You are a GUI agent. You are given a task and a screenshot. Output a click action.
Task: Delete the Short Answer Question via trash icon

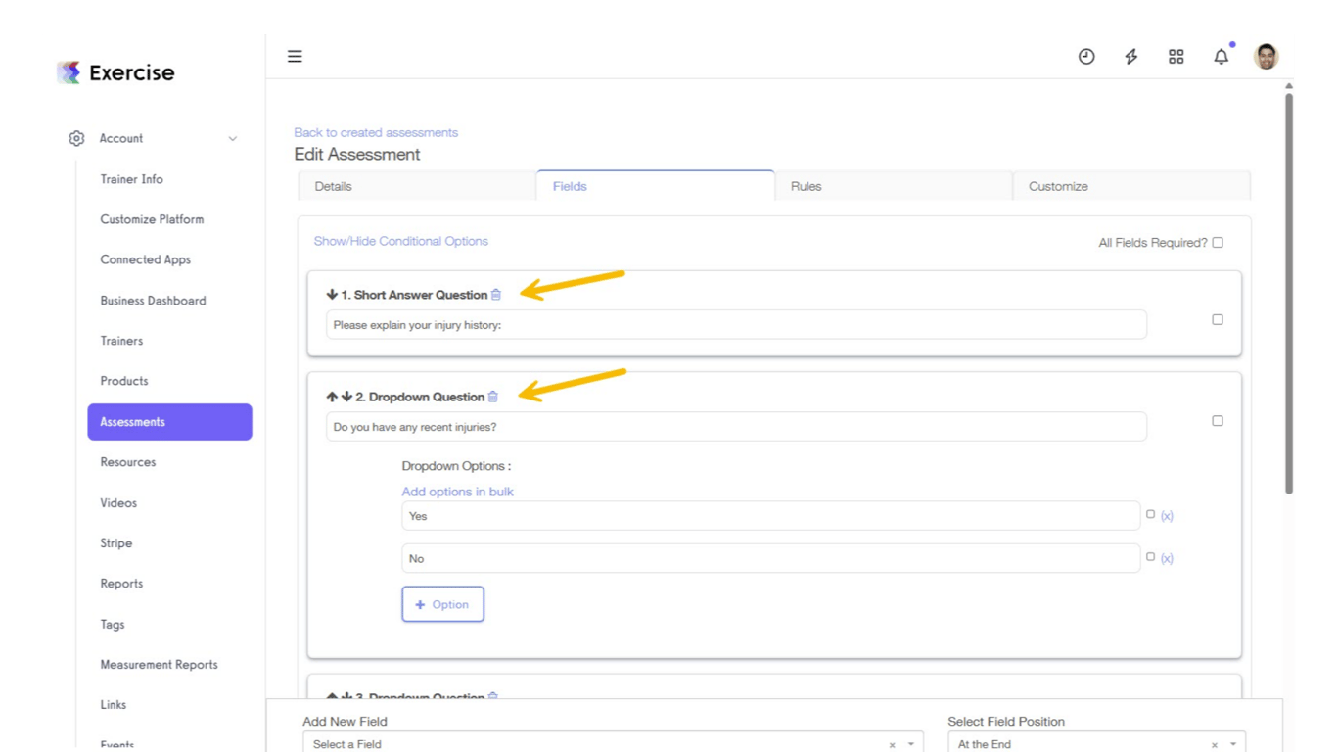coord(496,294)
